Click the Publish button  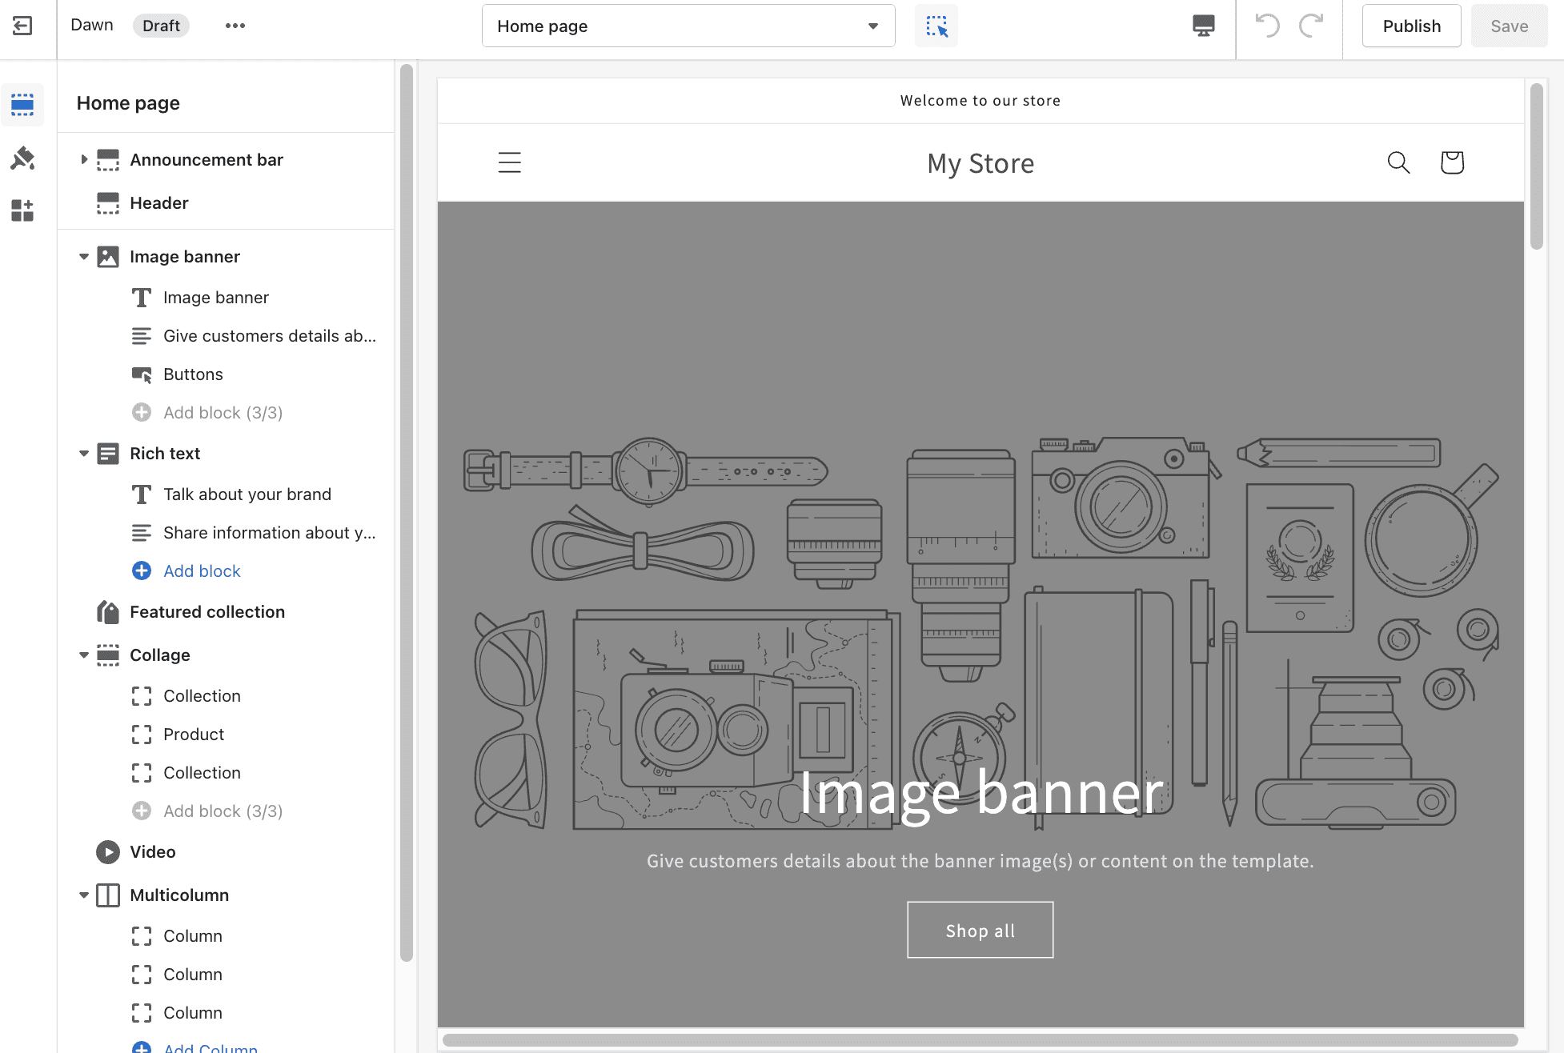click(x=1410, y=25)
